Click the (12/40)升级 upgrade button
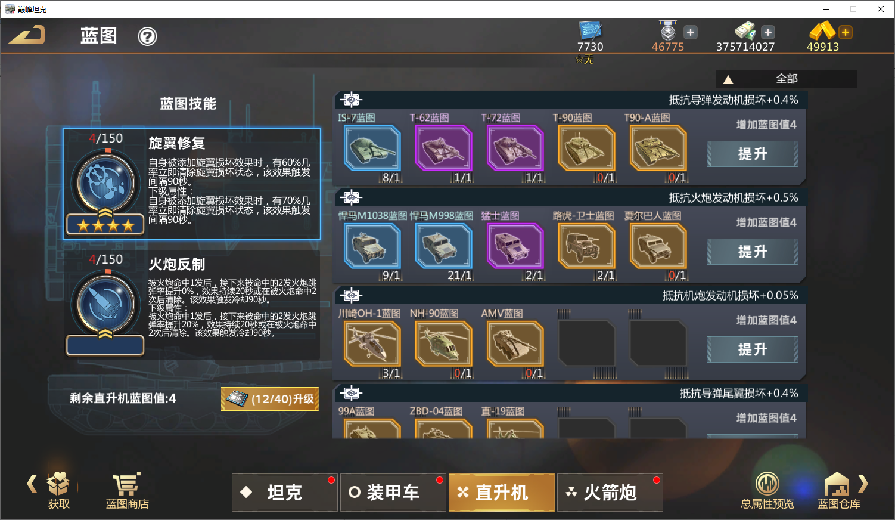 pyautogui.click(x=270, y=399)
